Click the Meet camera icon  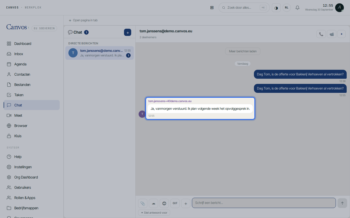(9, 115)
